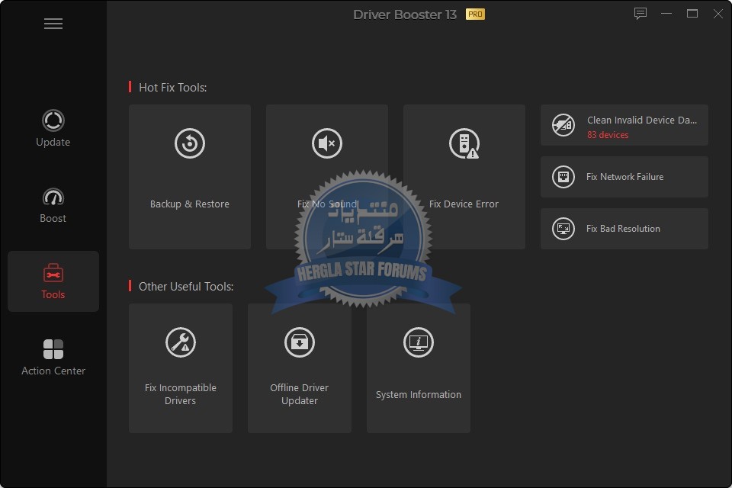This screenshot has height=488, width=732.
Task: Click the red Tools toolbox icon
Action: pos(53,273)
